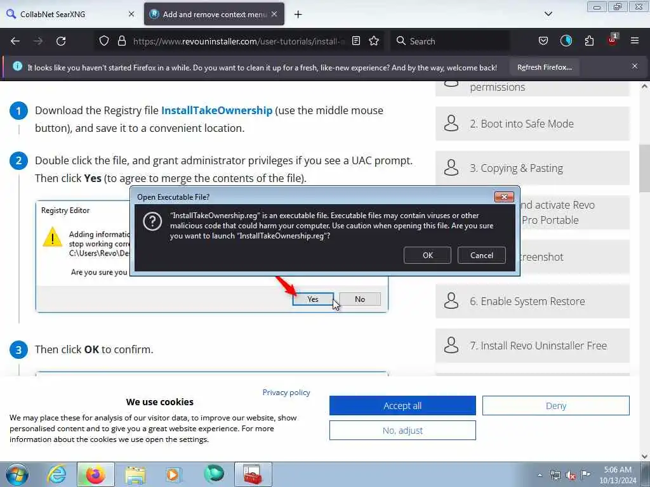The height and width of the screenshot is (487, 650).
Task: Click the green globe taskbar icon
Action: pos(214,474)
